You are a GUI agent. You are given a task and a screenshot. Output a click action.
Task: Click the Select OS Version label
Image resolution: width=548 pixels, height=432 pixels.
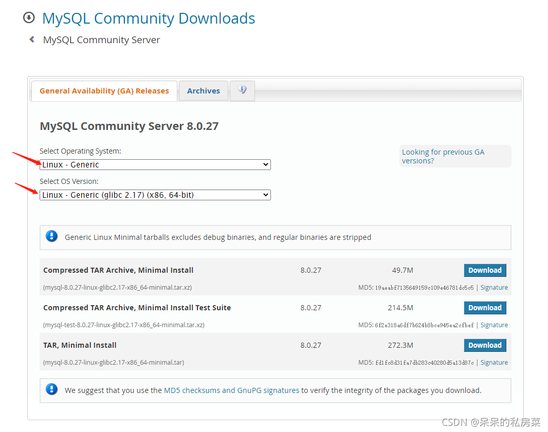pyautogui.click(x=69, y=181)
